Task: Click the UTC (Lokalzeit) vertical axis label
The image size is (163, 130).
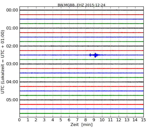Action: click(3, 62)
